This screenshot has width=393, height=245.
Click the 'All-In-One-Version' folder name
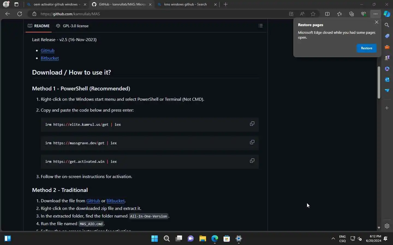[149, 216]
